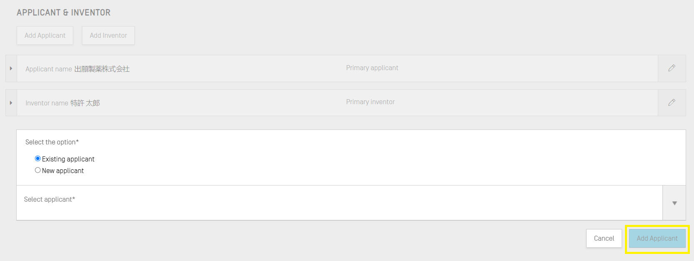Click the 'Existing applicant' label text
This screenshot has width=694, height=261.
tap(68, 159)
